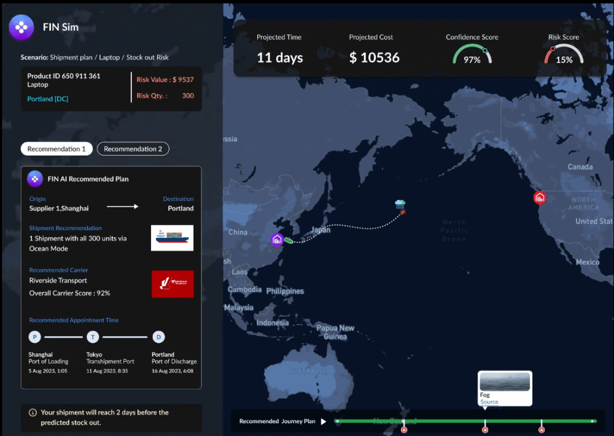Click the weather cloud icon over Pacific
This screenshot has width=614, height=436.
pos(400,204)
